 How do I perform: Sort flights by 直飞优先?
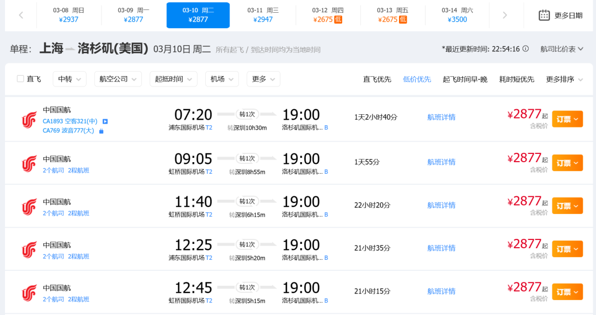[x=377, y=79]
